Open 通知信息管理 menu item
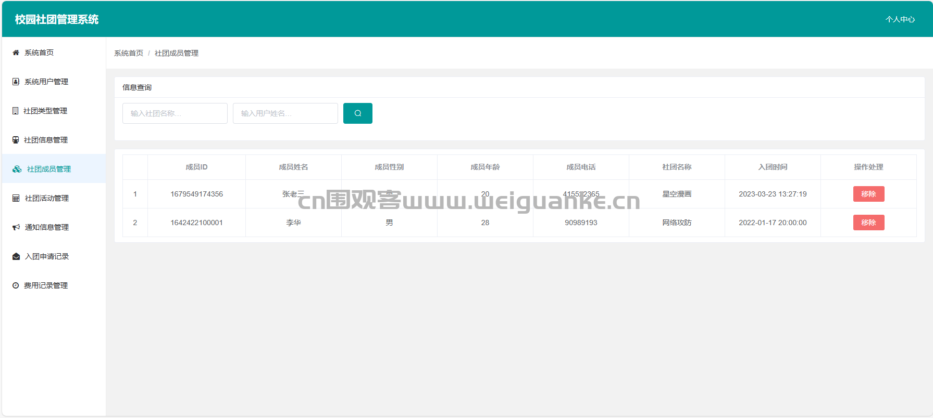The height and width of the screenshot is (418, 933). click(54, 227)
